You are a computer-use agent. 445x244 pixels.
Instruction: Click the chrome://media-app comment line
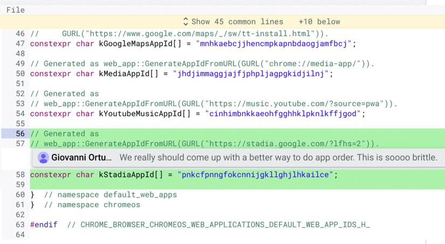pos(202,64)
